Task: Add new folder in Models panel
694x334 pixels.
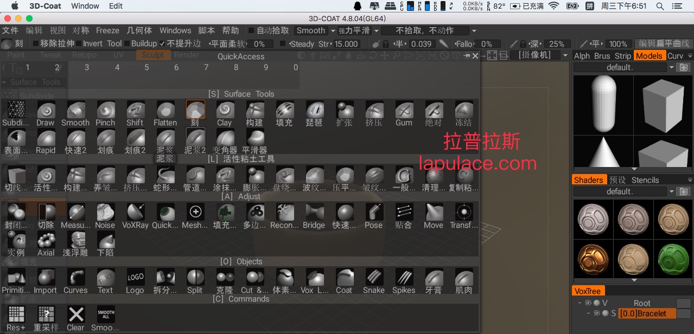Action: point(684,68)
